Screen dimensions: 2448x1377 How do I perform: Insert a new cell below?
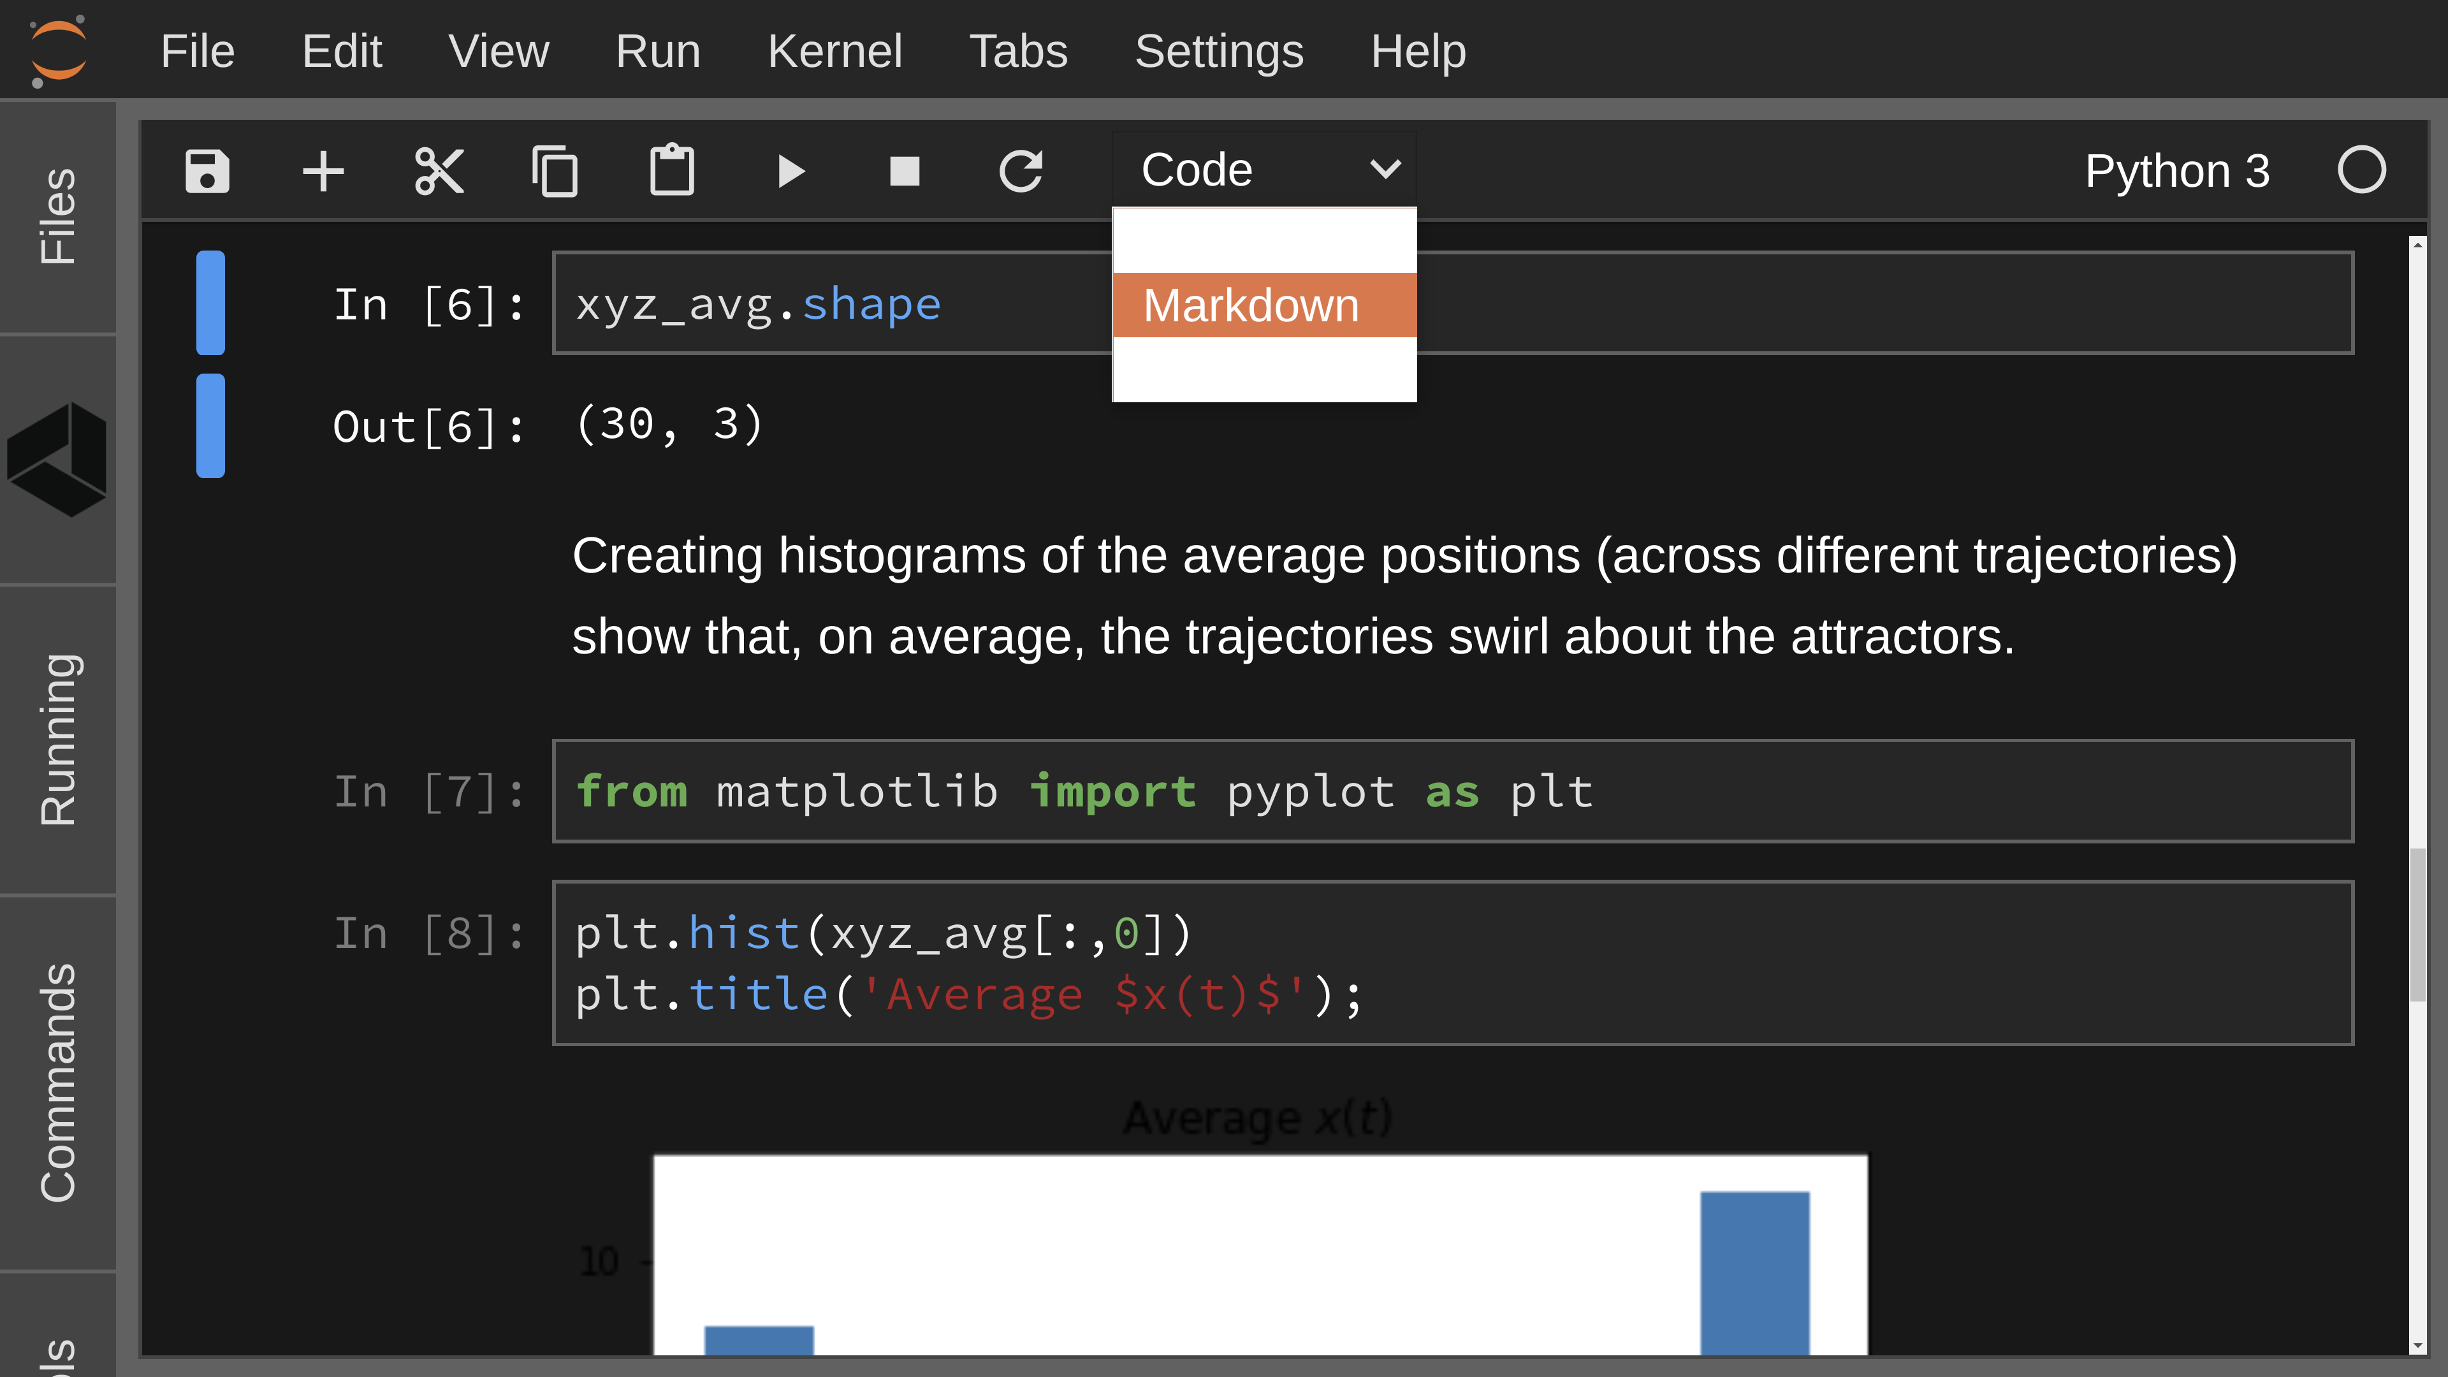(323, 170)
